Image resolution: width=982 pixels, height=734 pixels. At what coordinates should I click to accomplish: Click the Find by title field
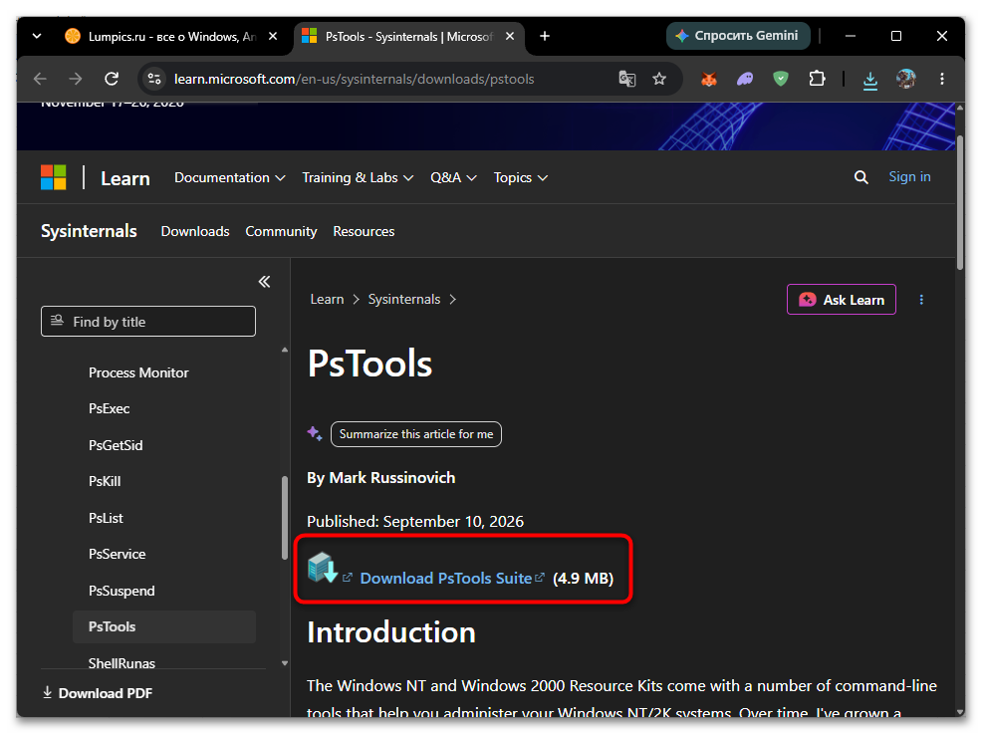(x=148, y=322)
